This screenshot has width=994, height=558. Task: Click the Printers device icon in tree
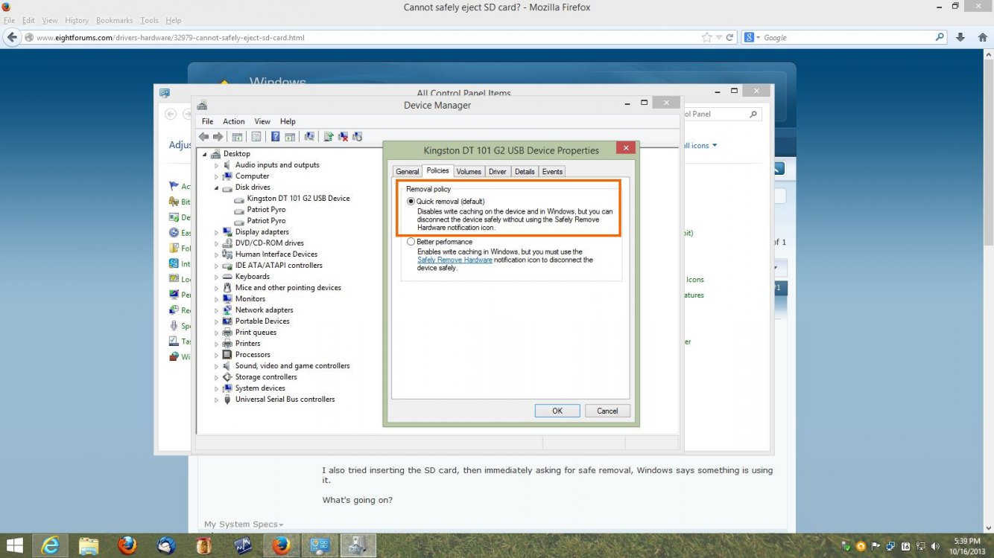(228, 344)
